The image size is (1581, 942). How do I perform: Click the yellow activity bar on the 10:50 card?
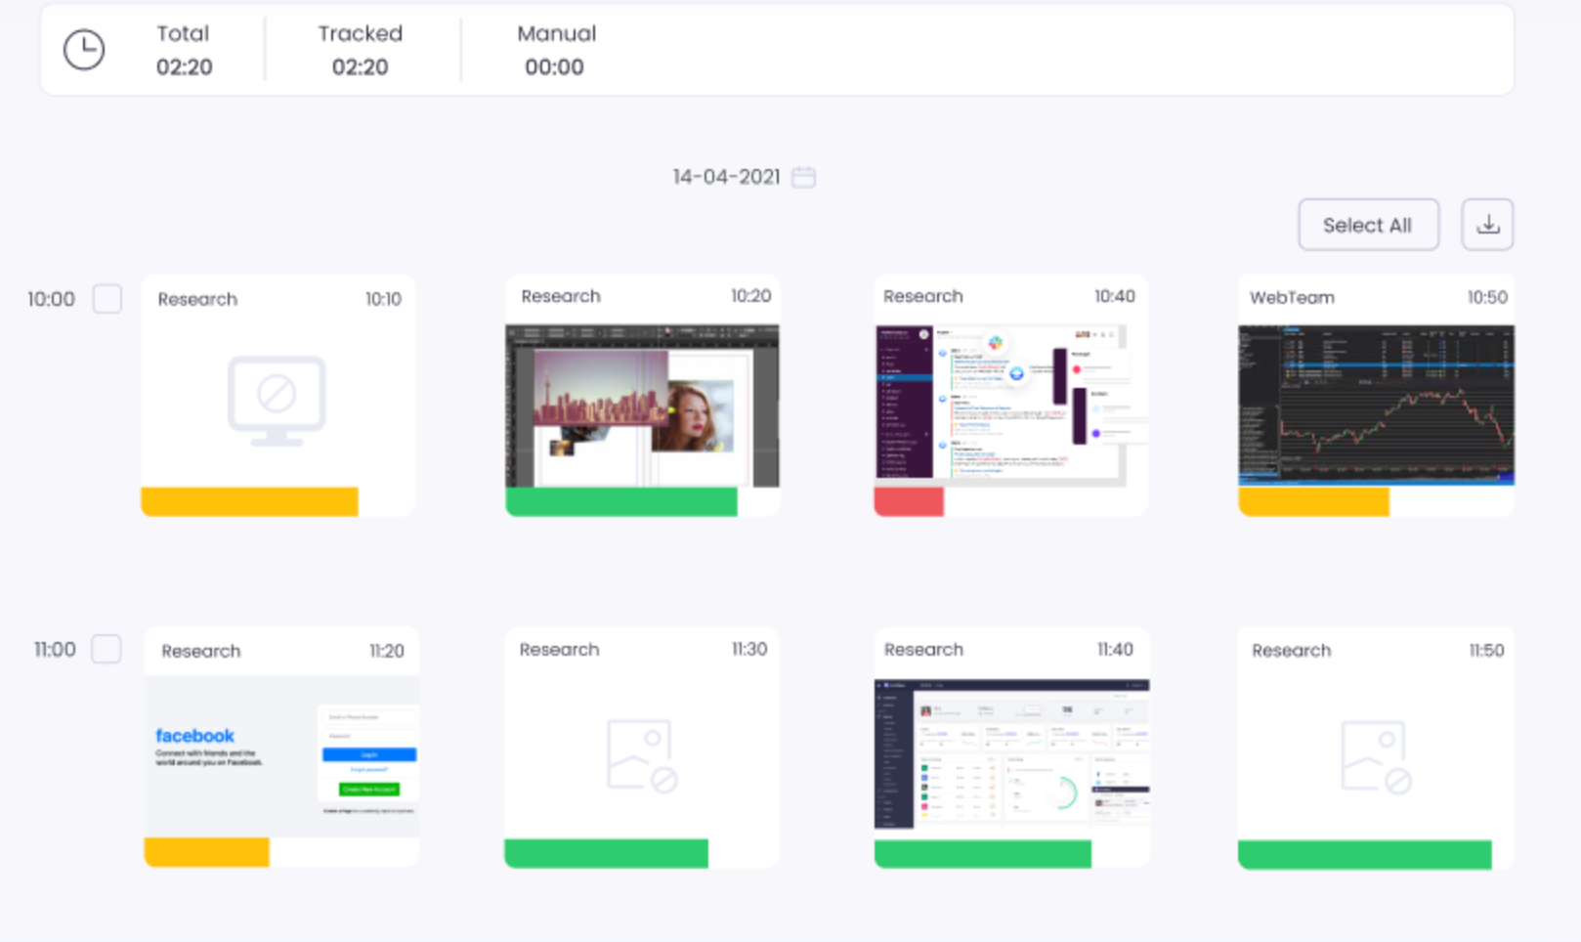coord(1313,502)
